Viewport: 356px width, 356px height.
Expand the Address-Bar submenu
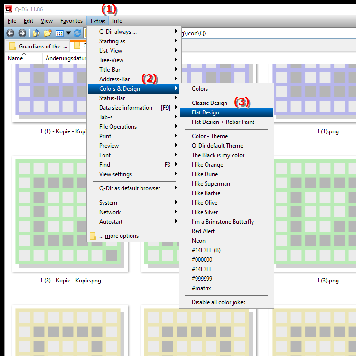[x=133, y=79]
